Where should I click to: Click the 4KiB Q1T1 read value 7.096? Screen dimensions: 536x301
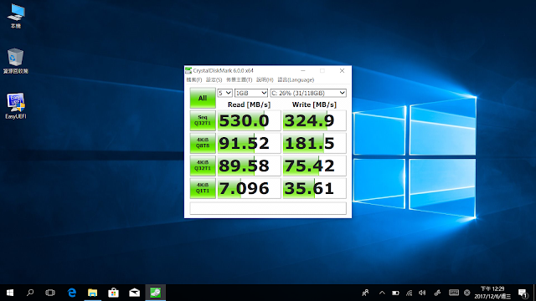pos(249,188)
